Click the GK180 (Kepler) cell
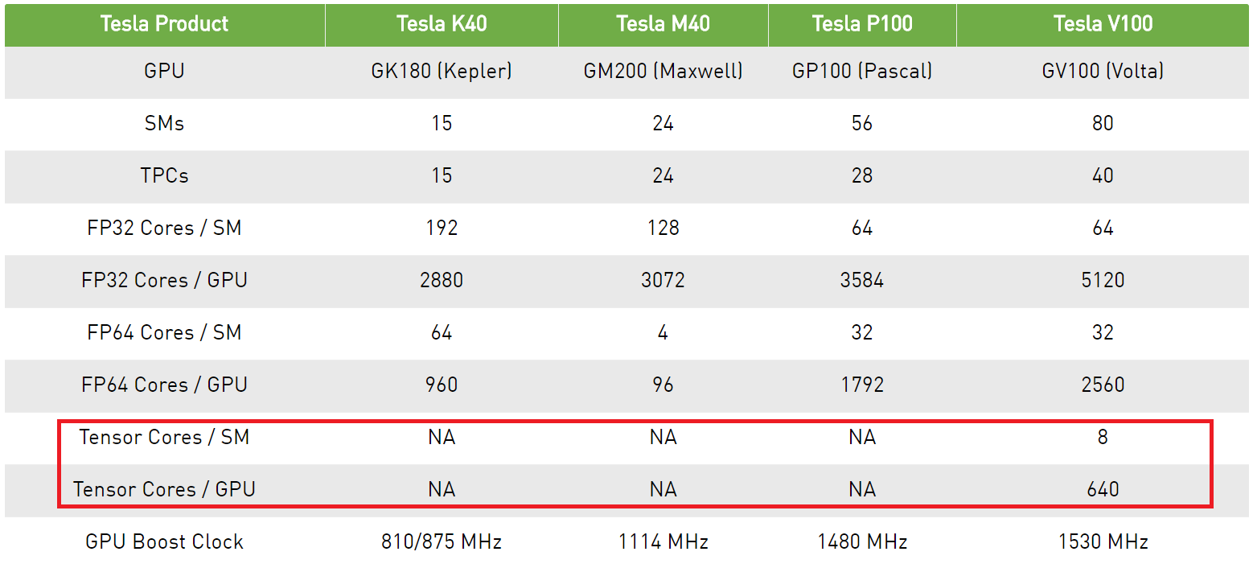1253x564 pixels. (442, 72)
